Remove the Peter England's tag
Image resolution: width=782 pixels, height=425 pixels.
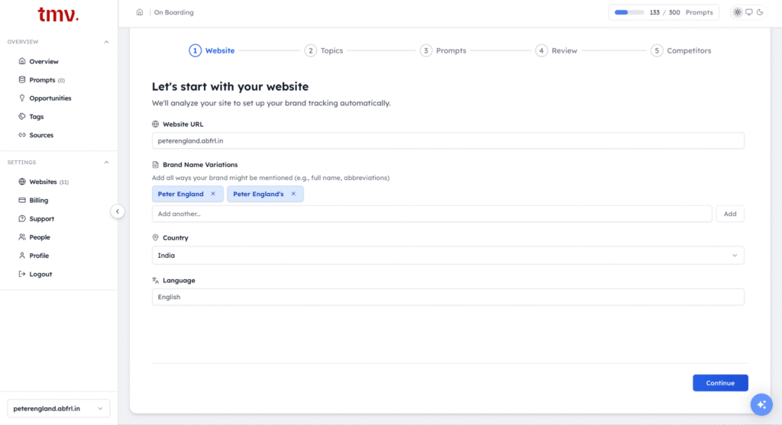pos(293,194)
